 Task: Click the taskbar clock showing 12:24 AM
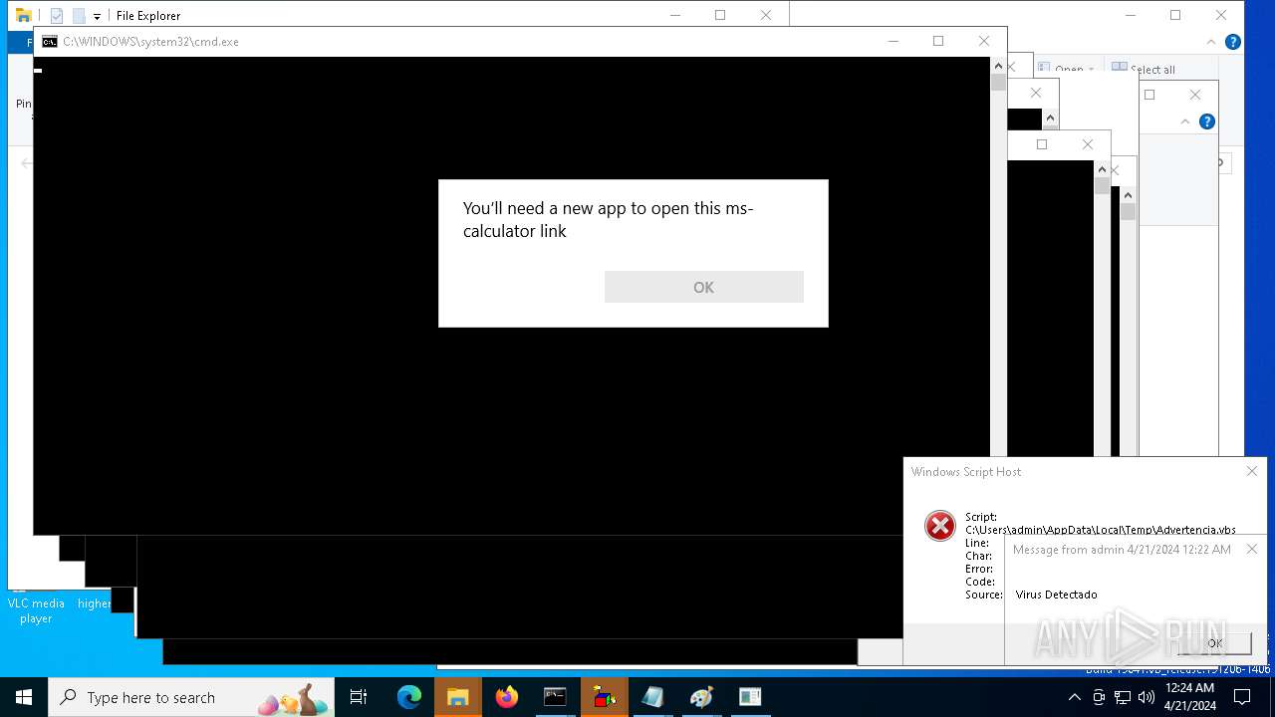[x=1189, y=697]
